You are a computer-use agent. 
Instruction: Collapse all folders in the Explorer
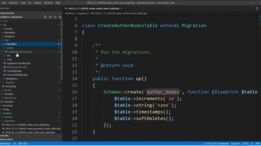coord(60,17)
